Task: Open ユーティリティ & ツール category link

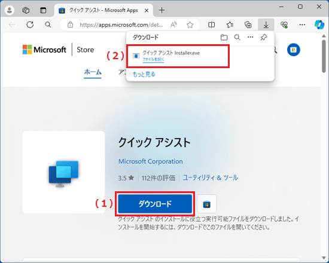Action: (210, 178)
